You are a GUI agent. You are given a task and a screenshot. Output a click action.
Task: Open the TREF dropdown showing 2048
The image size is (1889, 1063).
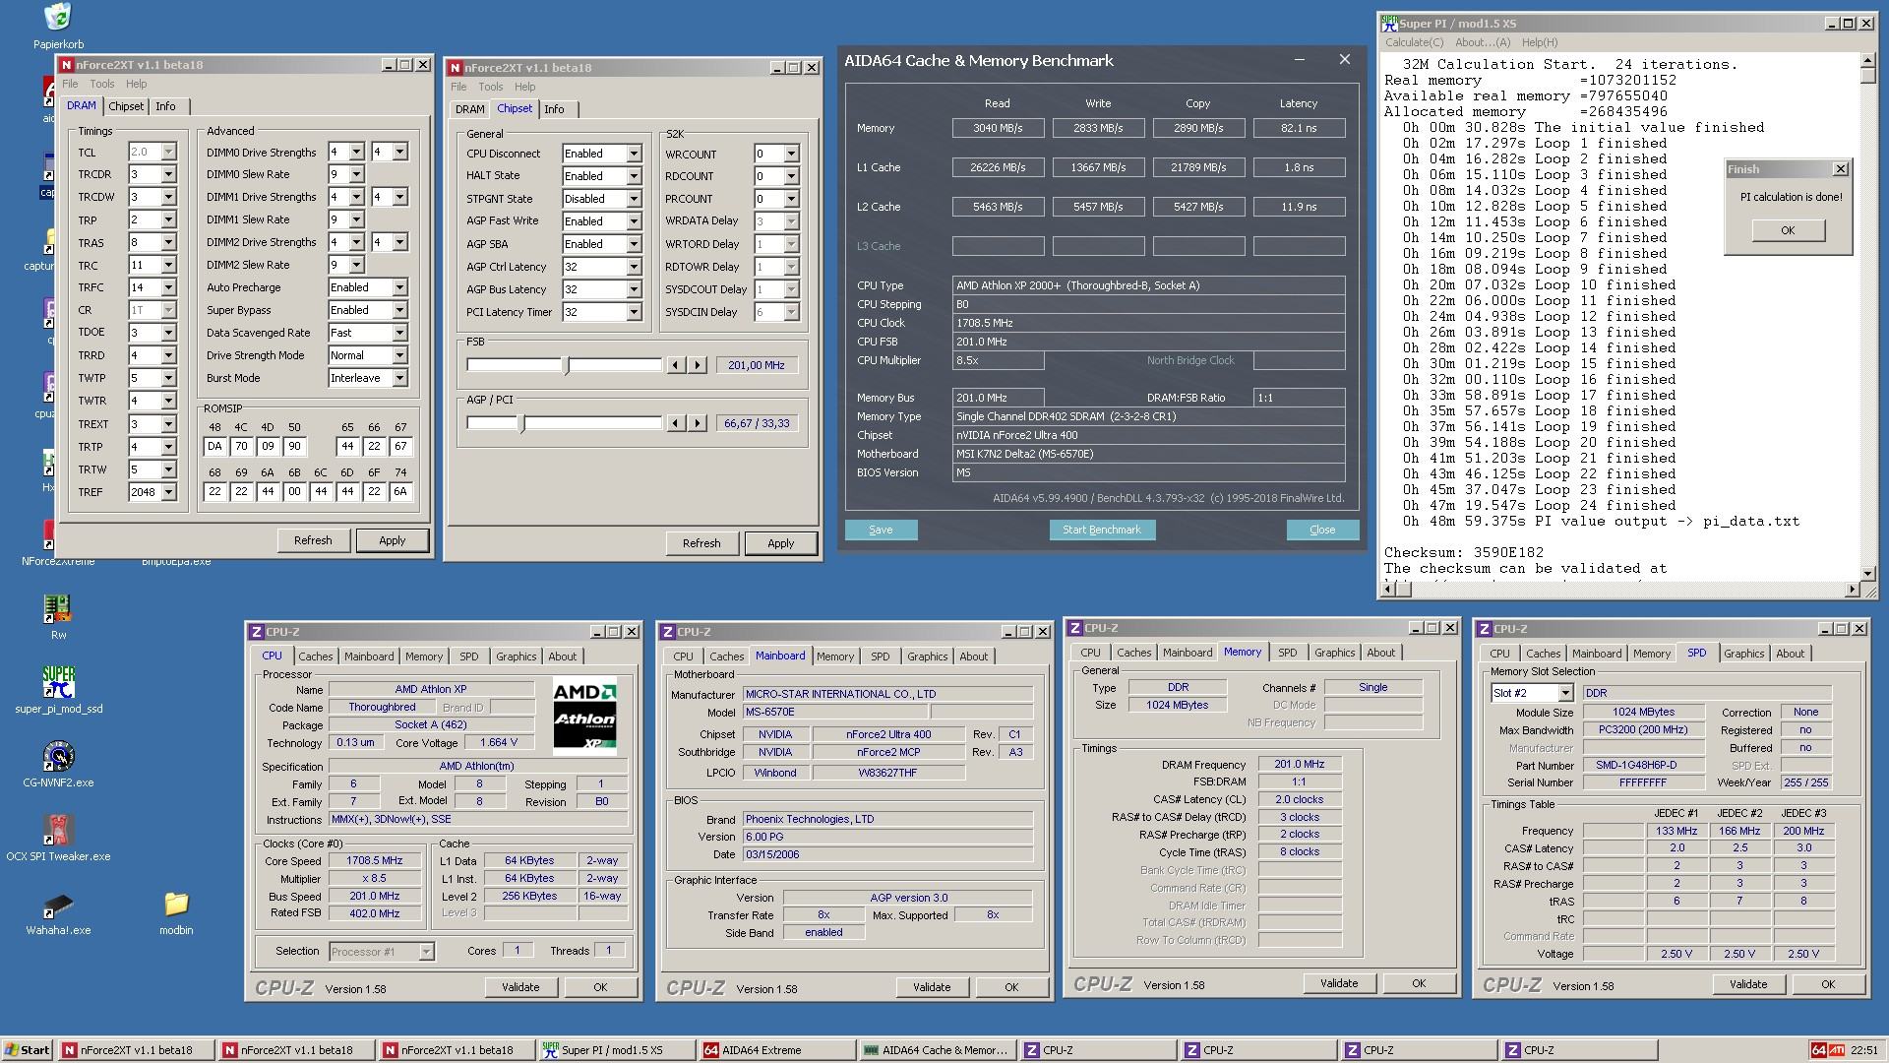pyautogui.click(x=168, y=492)
